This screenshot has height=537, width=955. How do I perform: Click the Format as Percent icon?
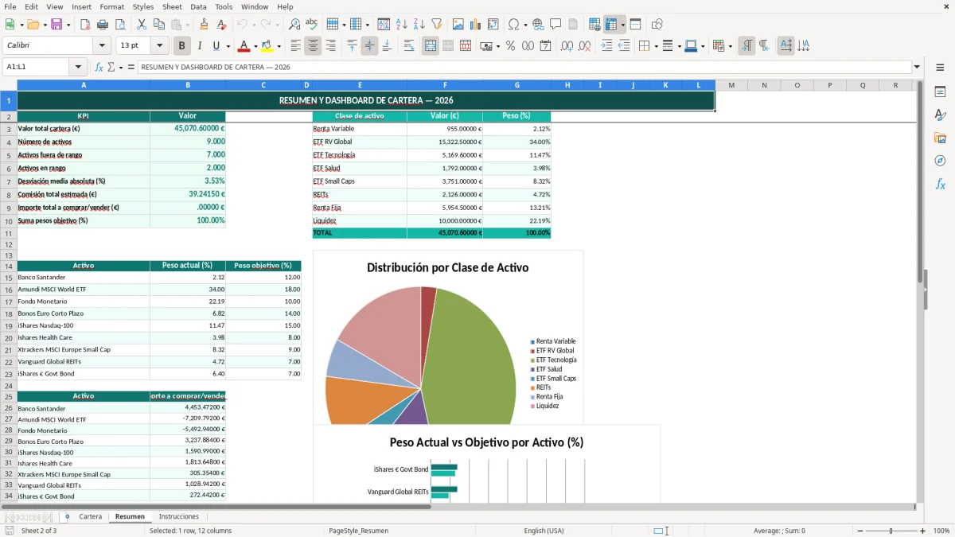(x=510, y=46)
